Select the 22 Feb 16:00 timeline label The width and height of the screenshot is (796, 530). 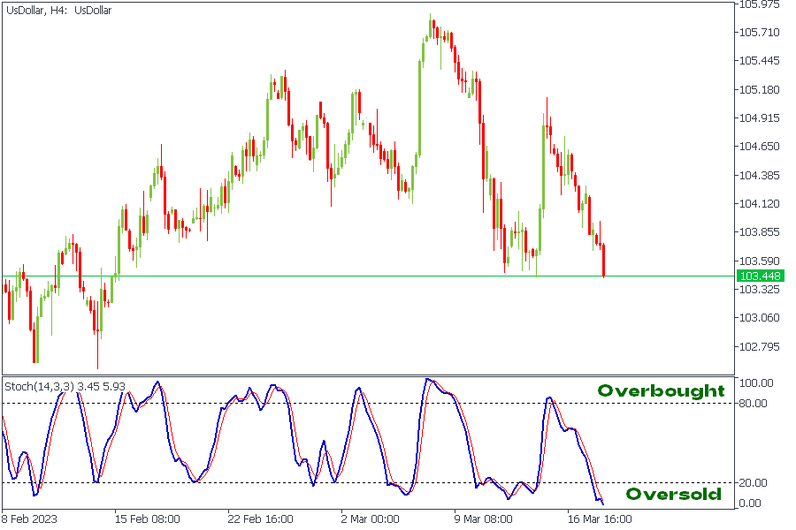pyautogui.click(x=262, y=520)
